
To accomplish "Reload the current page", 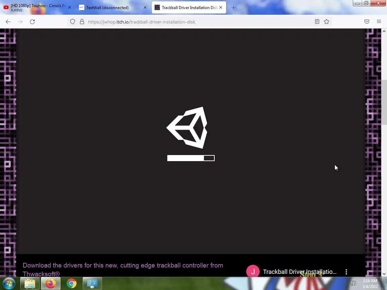I will pos(32,22).
